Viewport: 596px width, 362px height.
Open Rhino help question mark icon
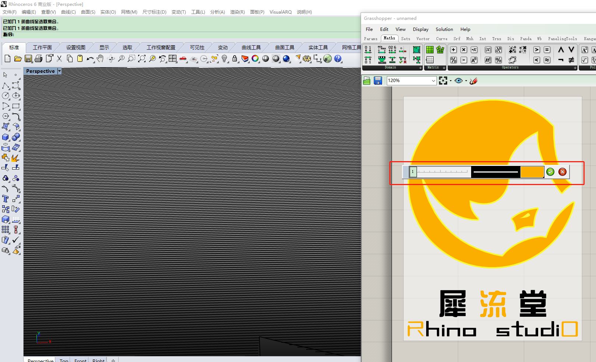pyautogui.click(x=338, y=58)
